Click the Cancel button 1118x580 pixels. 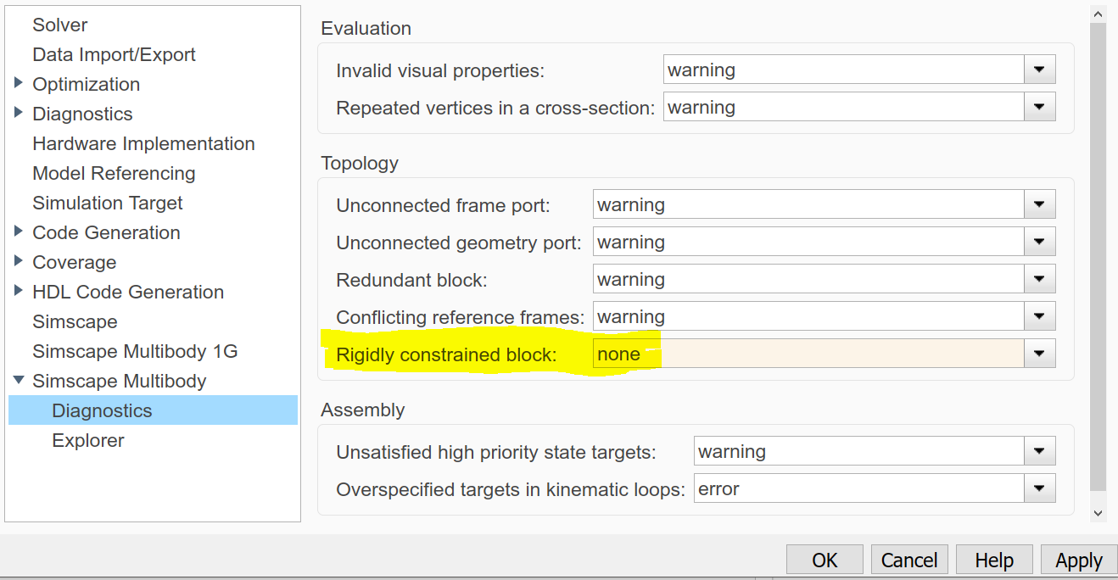point(908,560)
